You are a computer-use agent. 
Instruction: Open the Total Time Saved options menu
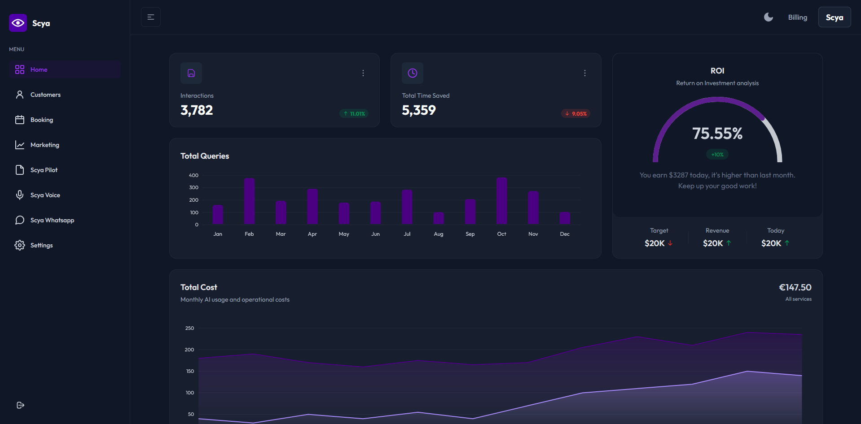pos(584,73)
